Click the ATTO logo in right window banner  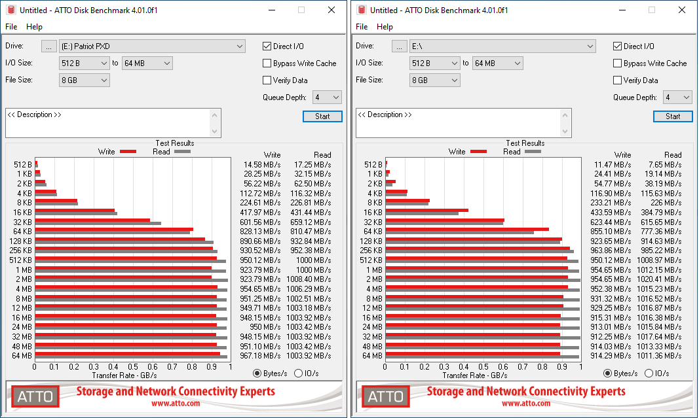pyautogui.click(x=386, y=396)
